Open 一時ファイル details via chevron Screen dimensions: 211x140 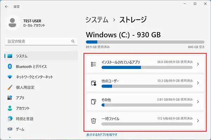198,121
